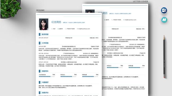Click the blue Word format icon
This screenshot has width=172, height=96.
click(x=164, y=10)
